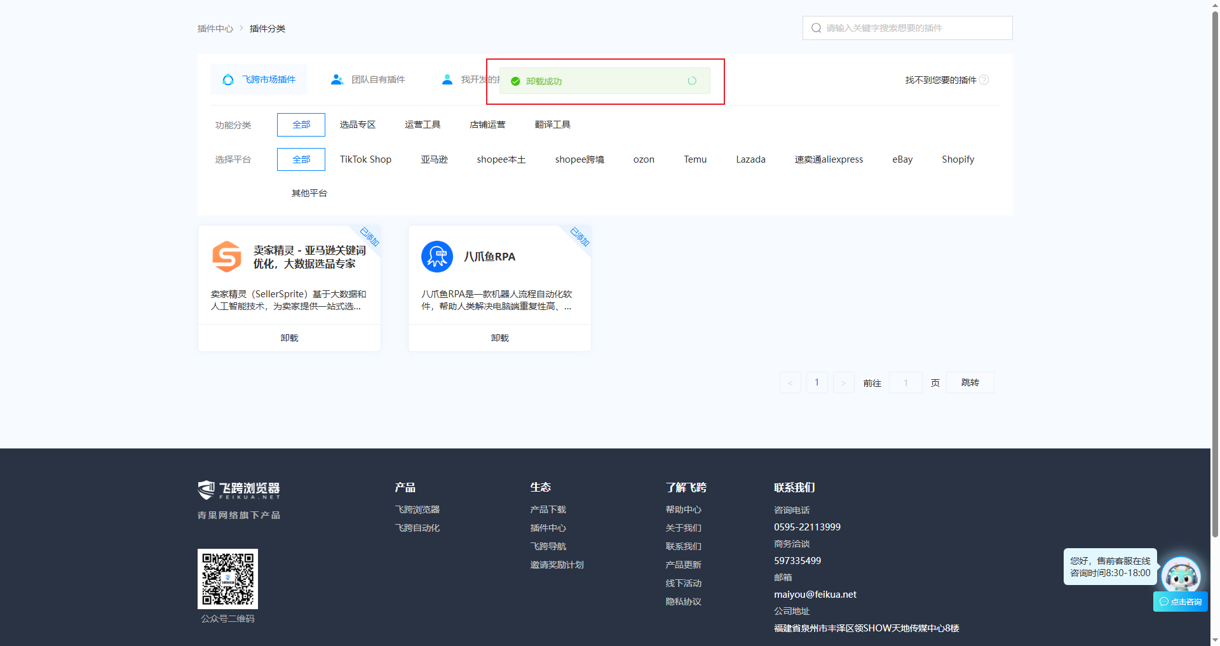Viewport: 1220px width, 646px height.
Task: Click the 插件中心 breadcrumb link
Action: pos(215,29)
